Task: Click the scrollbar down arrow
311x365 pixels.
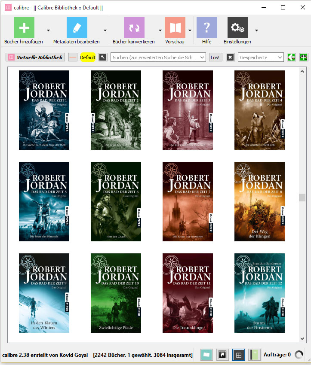Action: point(302,339)
